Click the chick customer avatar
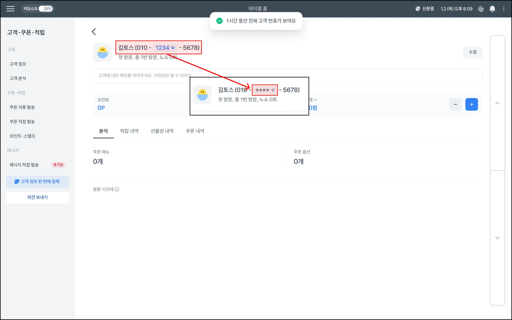The image size is (512, 320). click(102, 52)
